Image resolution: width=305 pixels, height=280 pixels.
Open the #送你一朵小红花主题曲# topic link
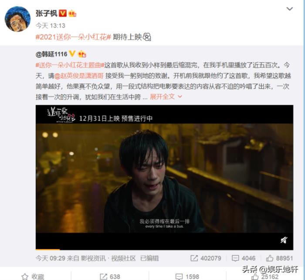coord(70,65)
